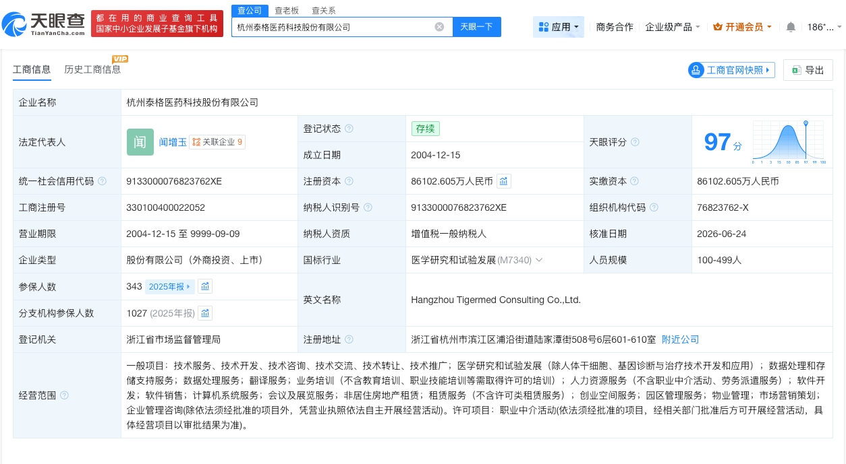Click the 导出 export button
Viewport: 846px width, 464px height.
pos(808,70)
